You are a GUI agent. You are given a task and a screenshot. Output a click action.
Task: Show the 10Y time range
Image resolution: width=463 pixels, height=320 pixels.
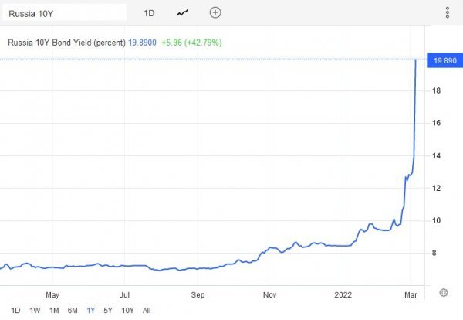(x=127, y=311)
